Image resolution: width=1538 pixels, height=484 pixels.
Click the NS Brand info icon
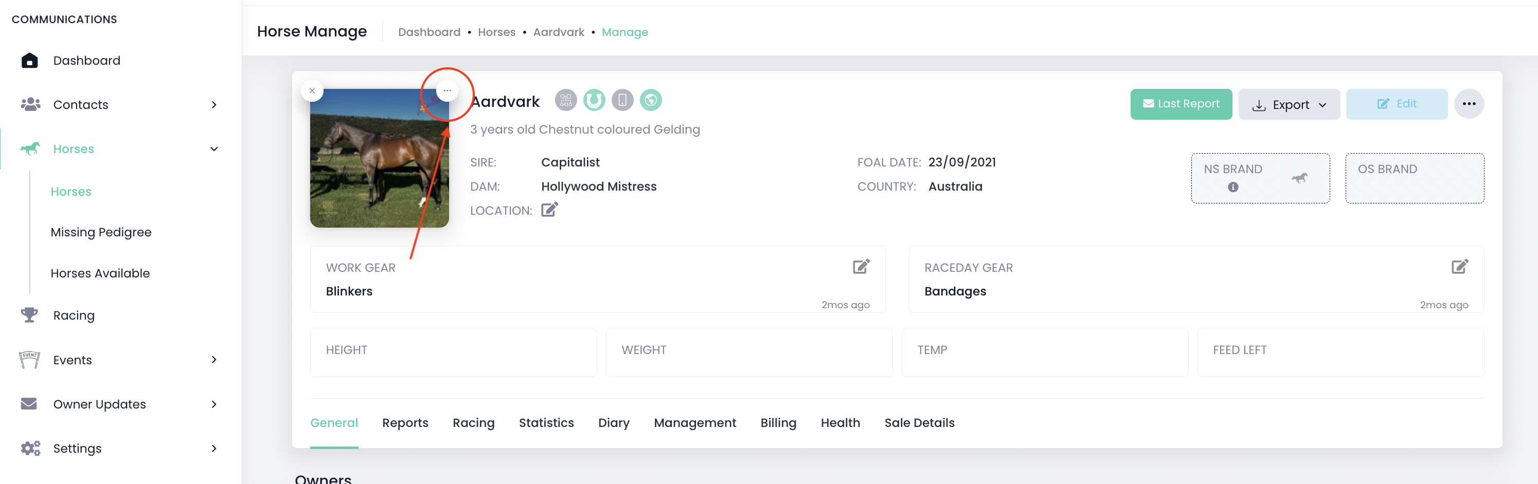[x=1232, y=187]
